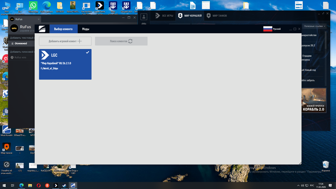Open the Steam taskbar icon
Viewport: 336px width, 189px height.
64,185
